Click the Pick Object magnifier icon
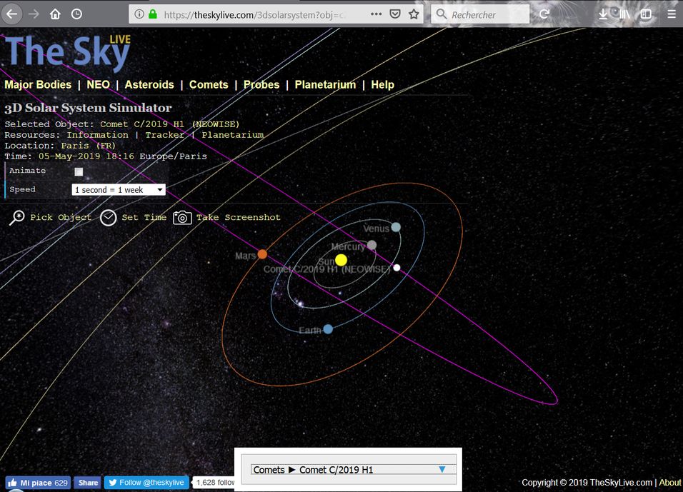Image resolution: width=683 pixels, height=492 pixels. click(17, 218)
